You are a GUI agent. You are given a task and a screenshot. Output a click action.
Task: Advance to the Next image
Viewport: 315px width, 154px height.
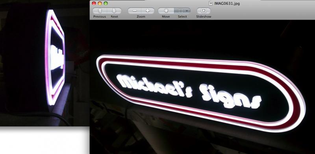(114, 11)
